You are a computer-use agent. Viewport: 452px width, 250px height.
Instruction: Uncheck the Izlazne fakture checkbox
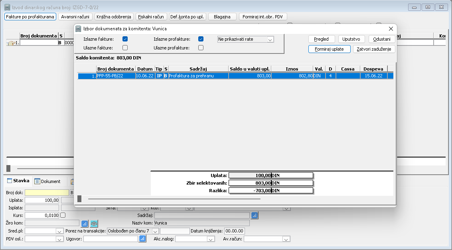click(x=125, y=39)
